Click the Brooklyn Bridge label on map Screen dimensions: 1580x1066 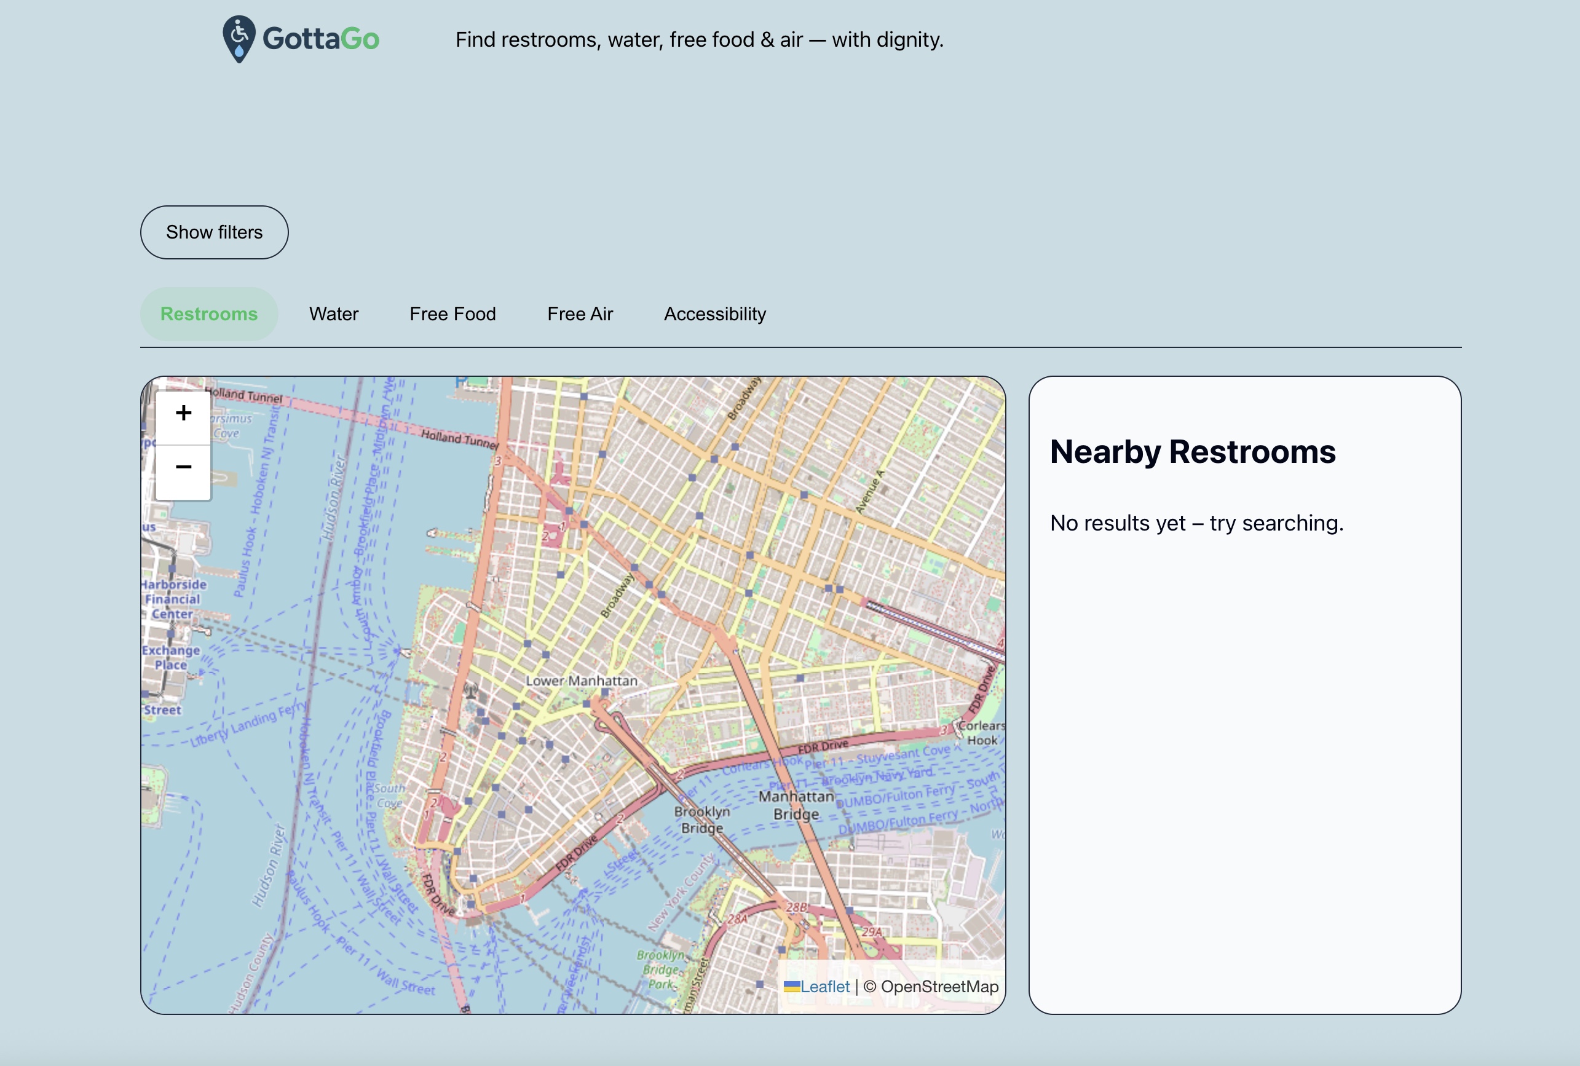tap(701, 819)
